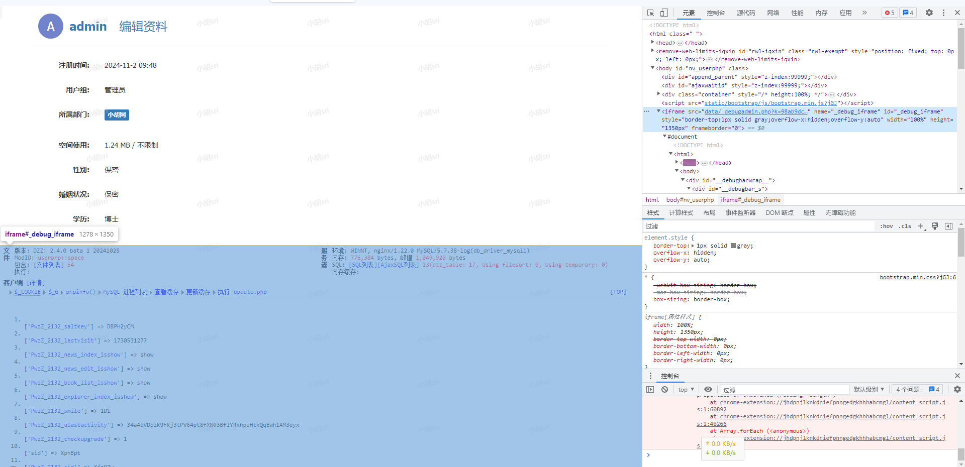This screenshot has width=965, height=467.
Task: Toggle the rendering emulation paintbrush icon
Action: point(935,226)
